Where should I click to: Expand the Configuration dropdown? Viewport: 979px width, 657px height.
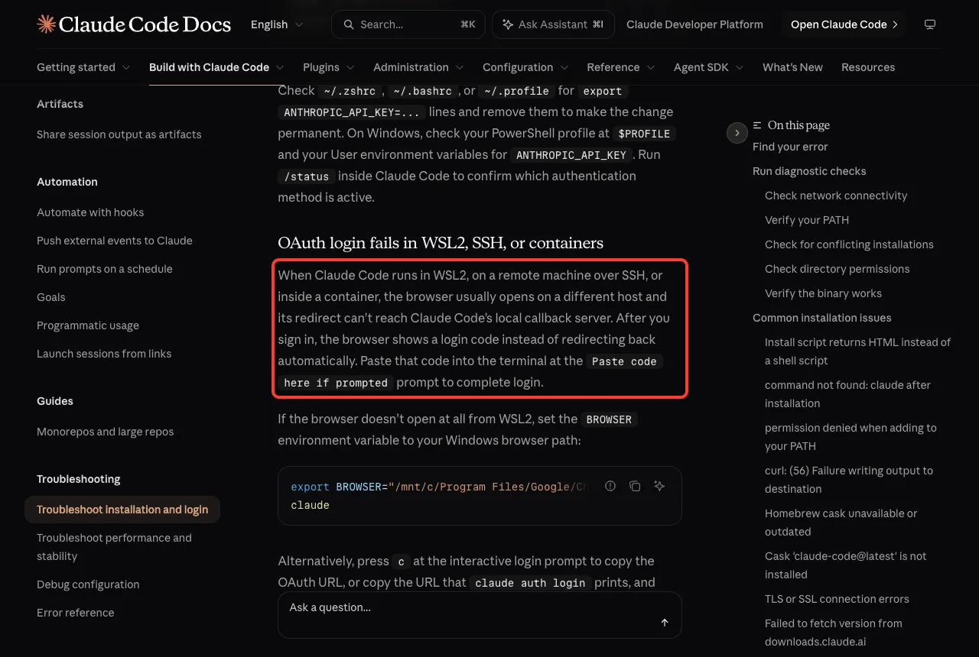[x=525, y=67]
